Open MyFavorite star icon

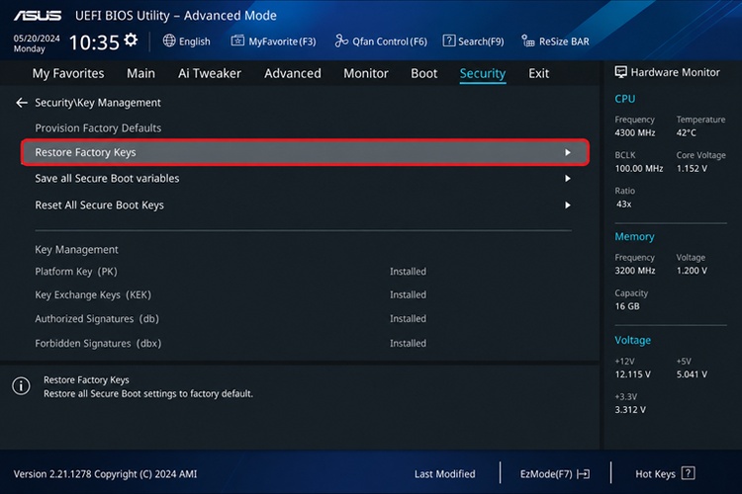[x=237, y=41]
